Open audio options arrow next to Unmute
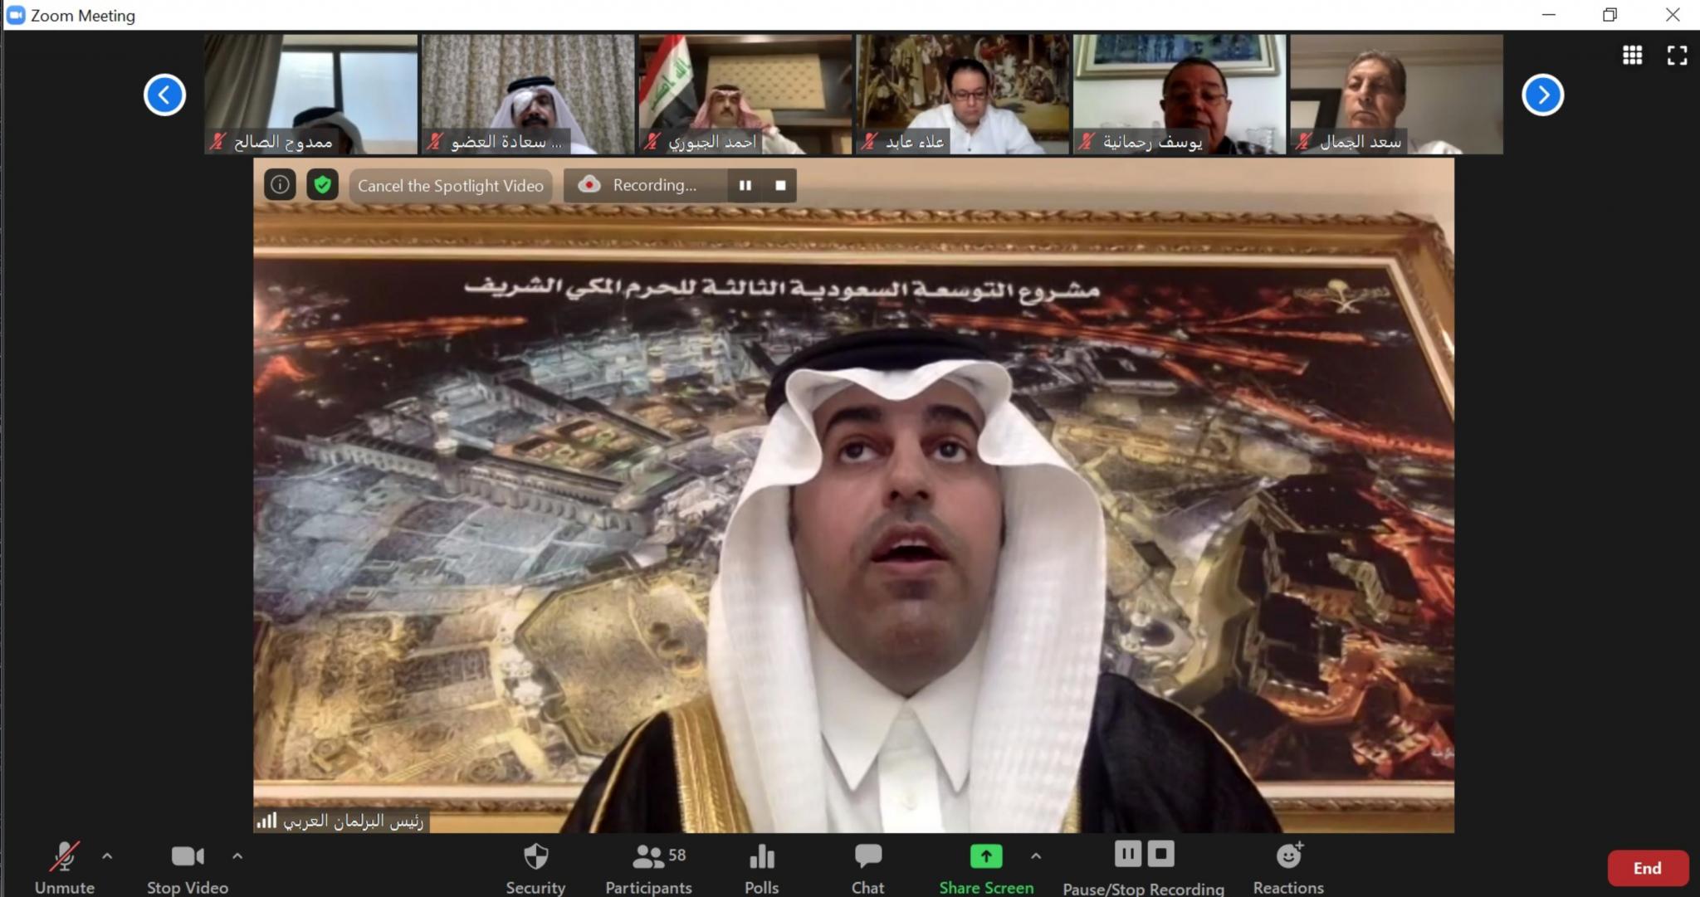 (x=107, y=856)
